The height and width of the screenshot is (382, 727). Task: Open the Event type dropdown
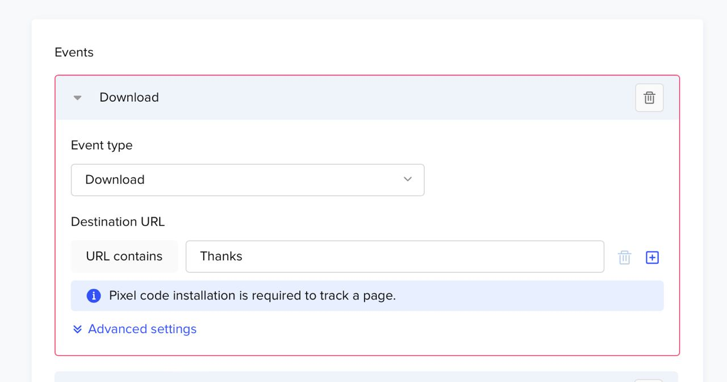click(247, 180)
